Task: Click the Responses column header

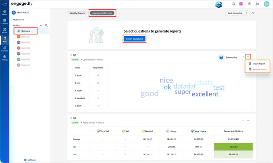Action: pyautogui.click(x=98, y=67)
